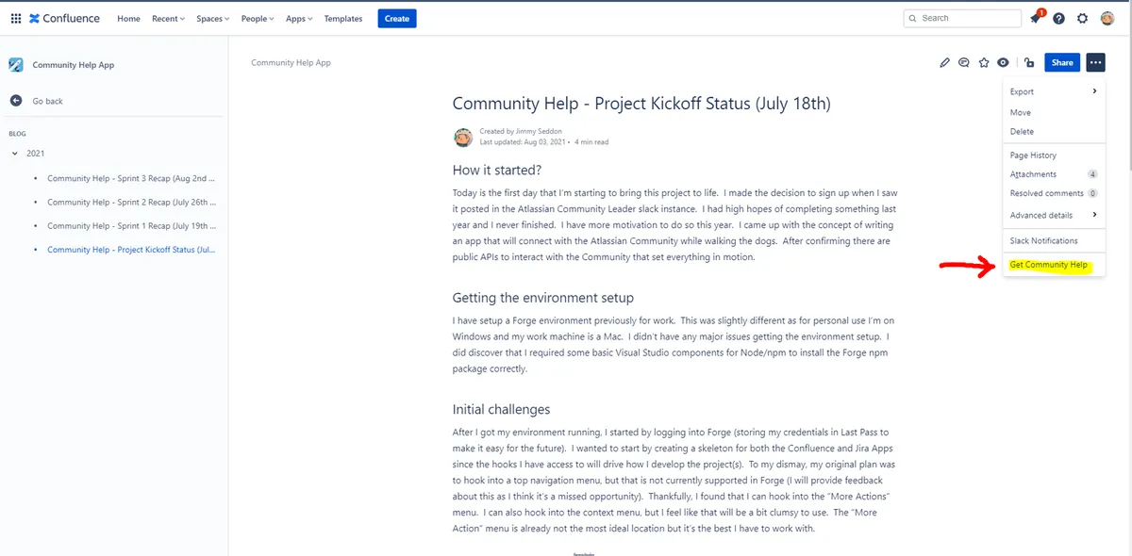
Task: Click the inline comment icon
Action: click(964, 63)
